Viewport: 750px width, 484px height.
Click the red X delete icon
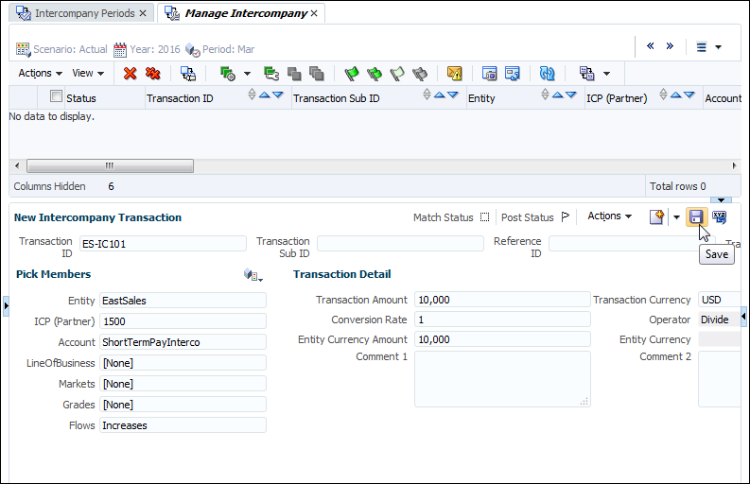[130, 73]
